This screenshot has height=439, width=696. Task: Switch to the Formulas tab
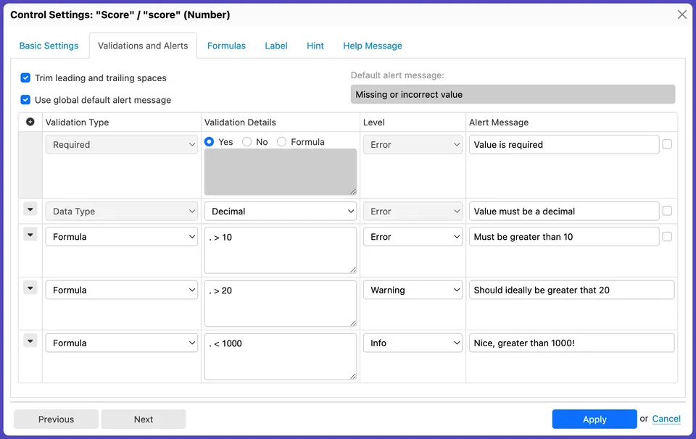226,46
